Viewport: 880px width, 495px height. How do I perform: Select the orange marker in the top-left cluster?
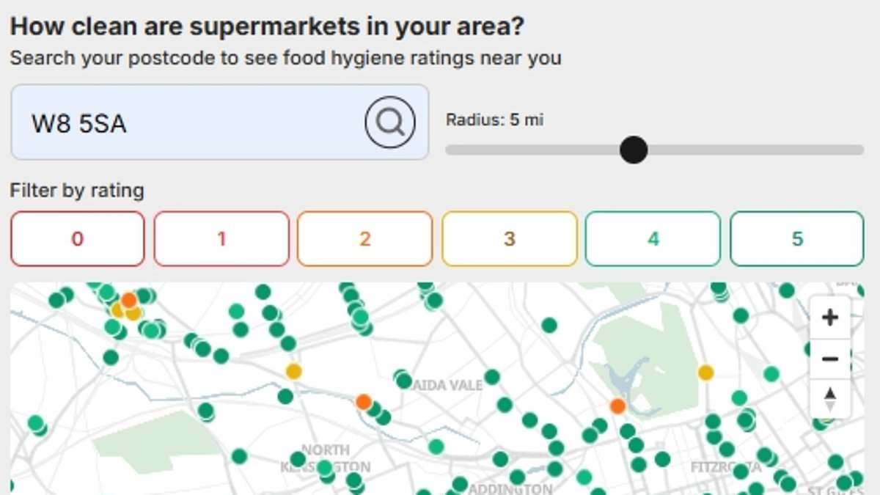(129, 300)
